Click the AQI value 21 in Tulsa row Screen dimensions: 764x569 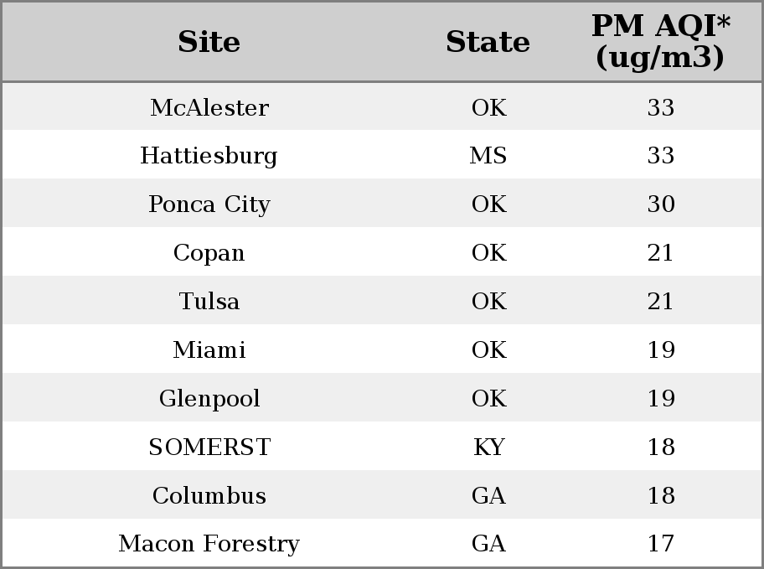[661, 301]
